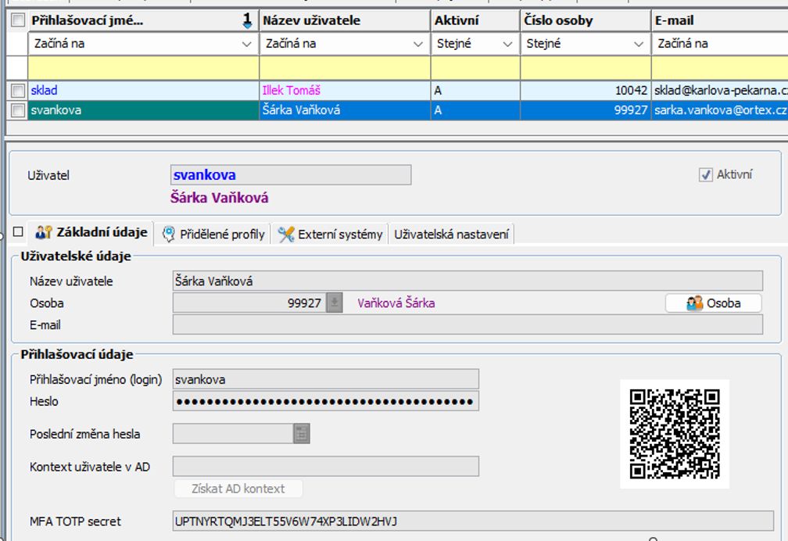Open the Uživatelská nastavení tab

coord(451,234)
